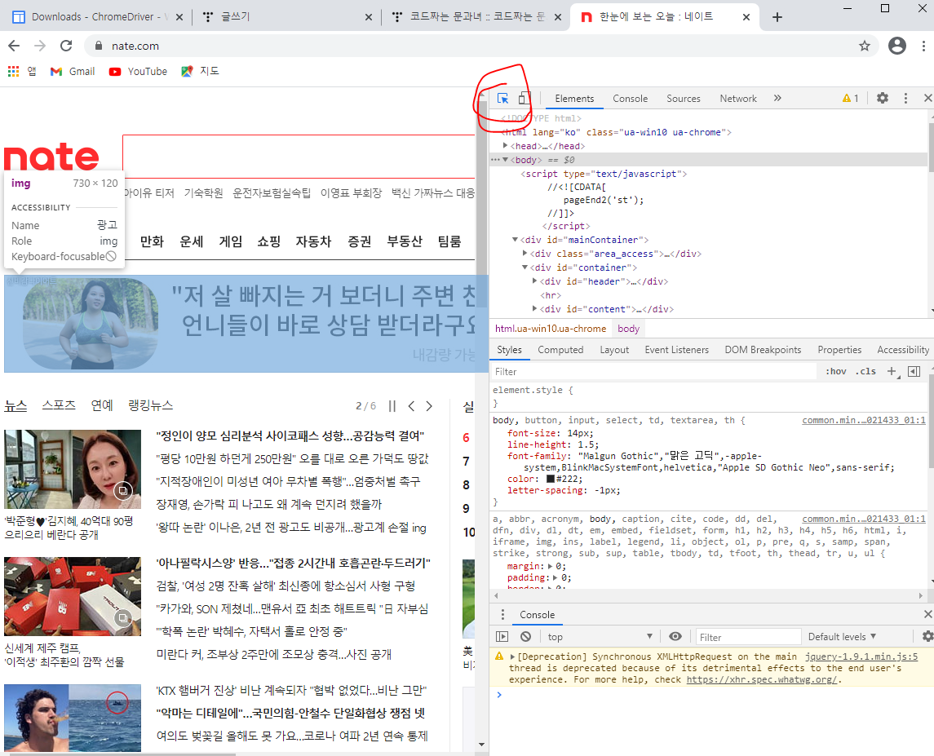Close the 코드짜는 문과녀 tab
The height and width of the screenshot is (756, 934).
(557, 17)
